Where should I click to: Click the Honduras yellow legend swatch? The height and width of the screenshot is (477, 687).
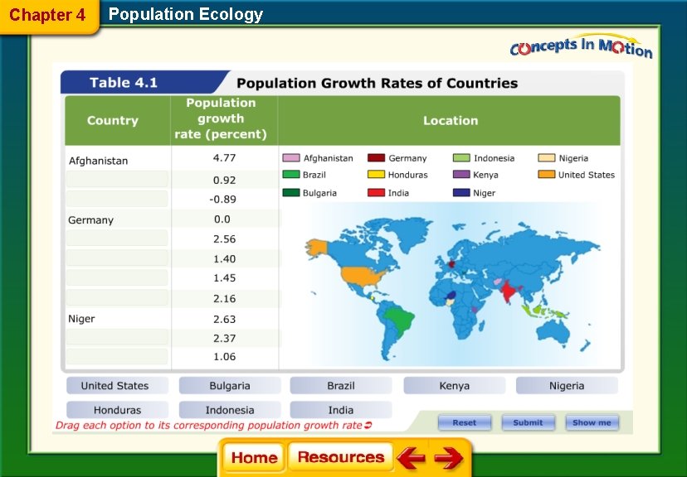click(x=377, y=175)
